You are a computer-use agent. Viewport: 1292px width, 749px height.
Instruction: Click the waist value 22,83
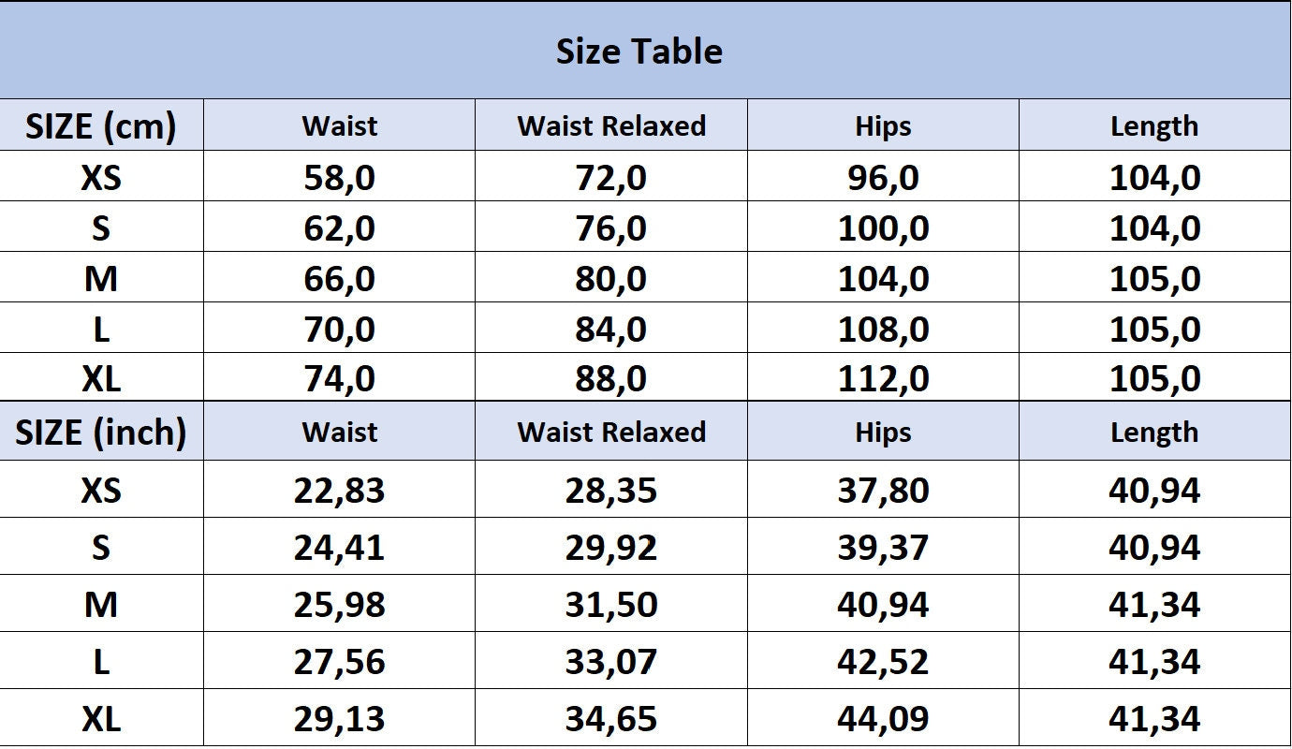340,490
